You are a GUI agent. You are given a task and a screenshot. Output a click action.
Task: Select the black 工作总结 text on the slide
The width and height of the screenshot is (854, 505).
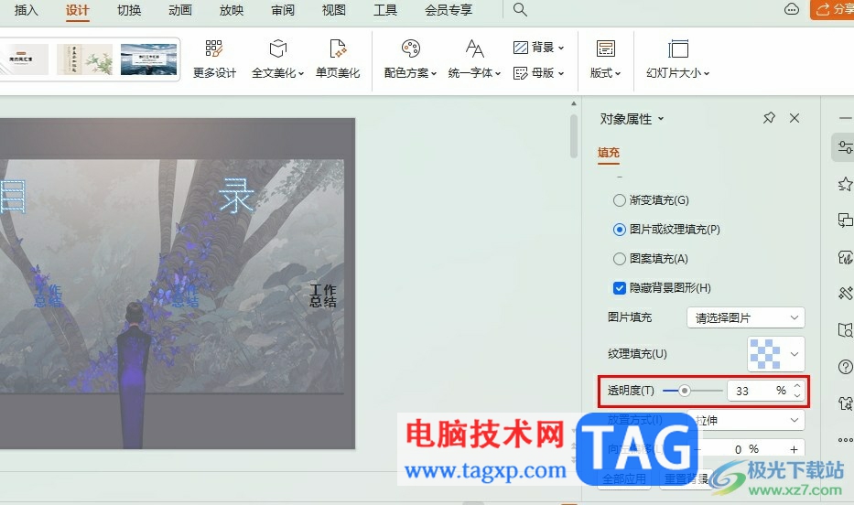[323, 295]
